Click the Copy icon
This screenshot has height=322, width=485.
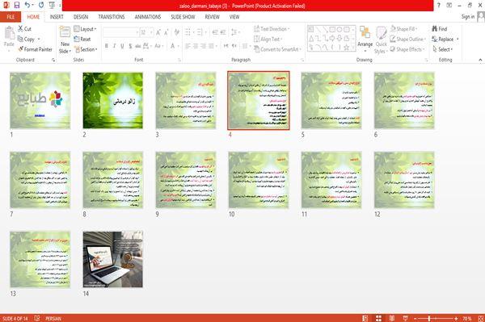20,39
